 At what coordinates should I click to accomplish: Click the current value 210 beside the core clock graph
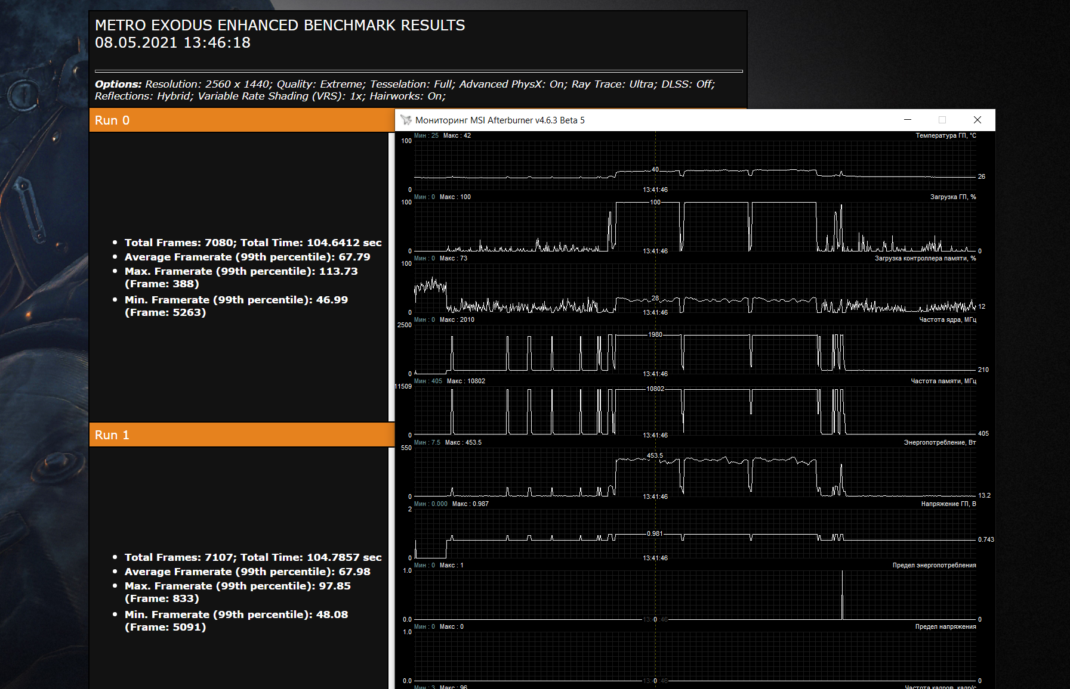point(983,370)
